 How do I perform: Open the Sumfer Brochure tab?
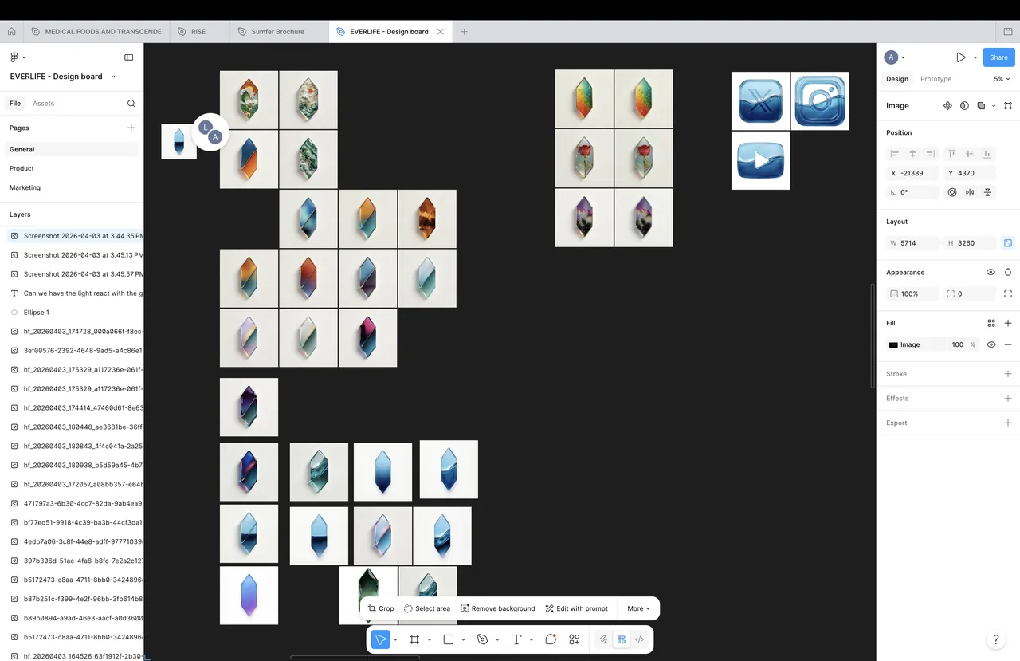pyautogui.click(x=279, y=32)
